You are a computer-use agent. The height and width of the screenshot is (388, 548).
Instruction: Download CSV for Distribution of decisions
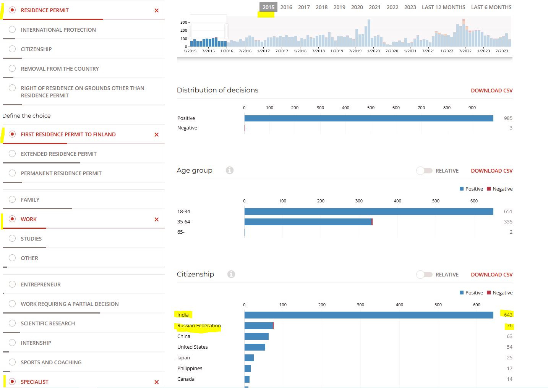(x=492, y=91)
